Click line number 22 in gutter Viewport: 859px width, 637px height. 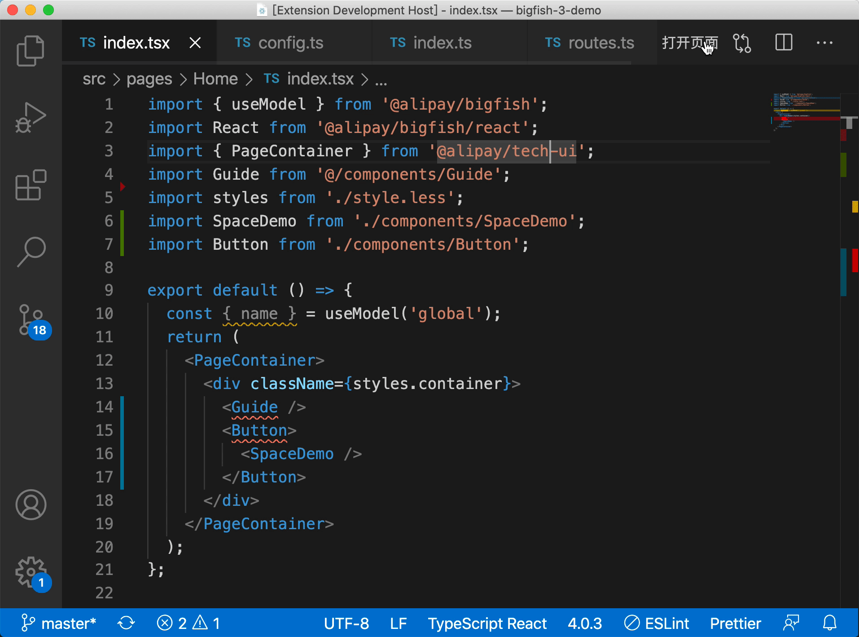click(x=104, y=593)
